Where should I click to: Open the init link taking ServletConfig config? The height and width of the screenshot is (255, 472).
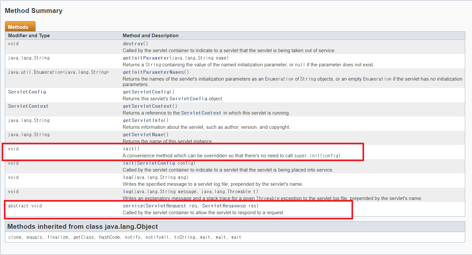pos(128,163)
